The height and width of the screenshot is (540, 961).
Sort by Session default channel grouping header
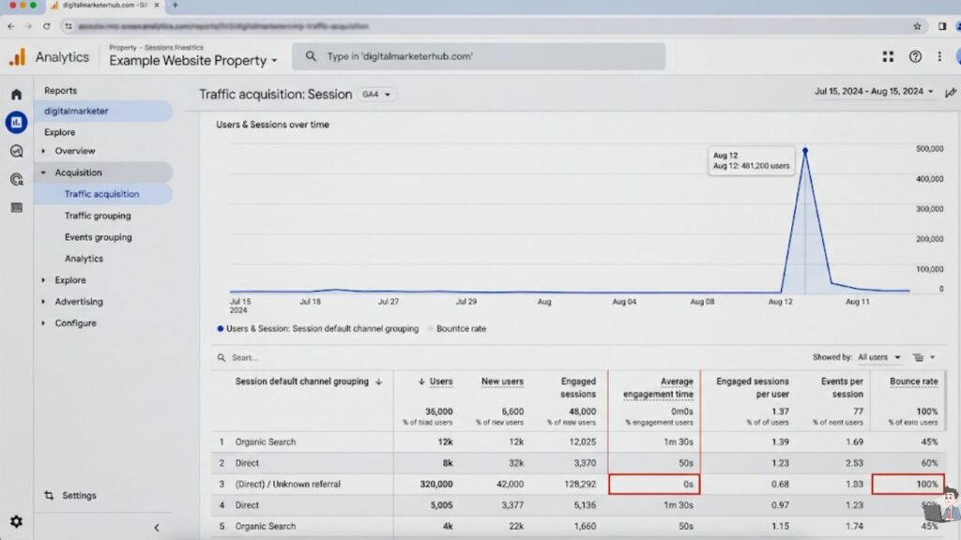click(308, 382)
